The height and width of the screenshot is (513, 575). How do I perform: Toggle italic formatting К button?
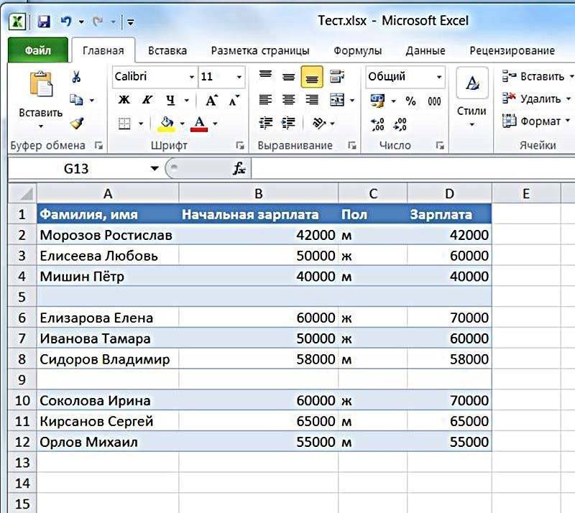147,101
